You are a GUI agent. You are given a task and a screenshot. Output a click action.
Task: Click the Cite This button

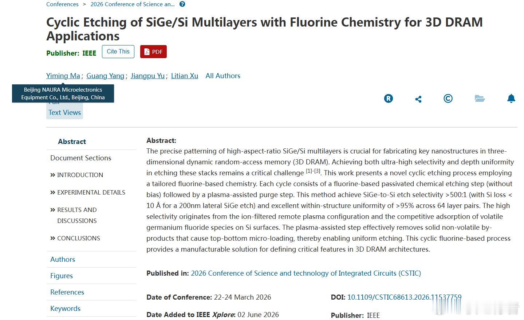[118, 52]
